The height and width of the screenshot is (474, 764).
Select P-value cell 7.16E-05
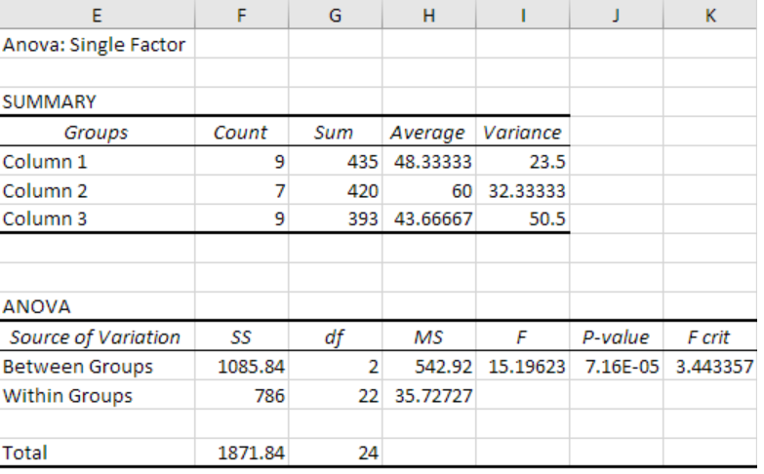617,366
